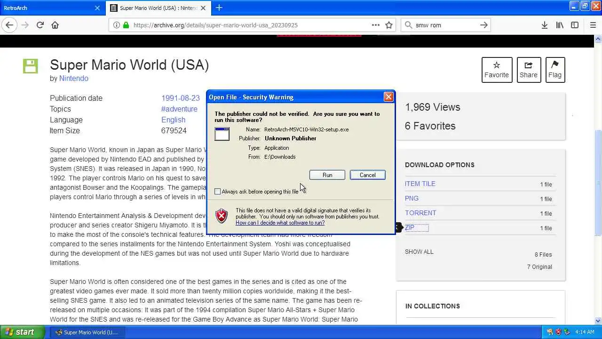Open How can I decide what software to run

pyautogui.click(x=280, y=223)
